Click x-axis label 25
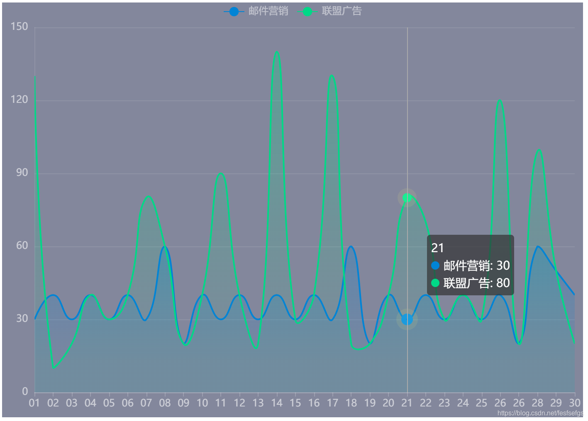The height and width of the screenshot is (421, 588). (x=482, y=403)
